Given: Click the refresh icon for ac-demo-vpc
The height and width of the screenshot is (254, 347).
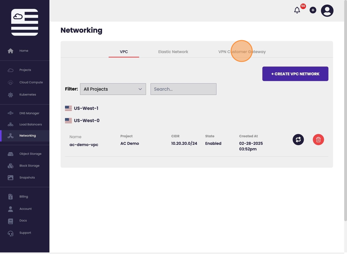Looking at the screenshot, I should (298, 140).
